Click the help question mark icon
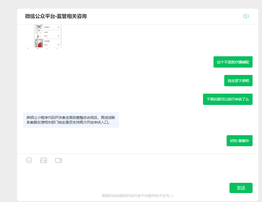The height and width of the screenshot is (202, 262). click(172, 196)
